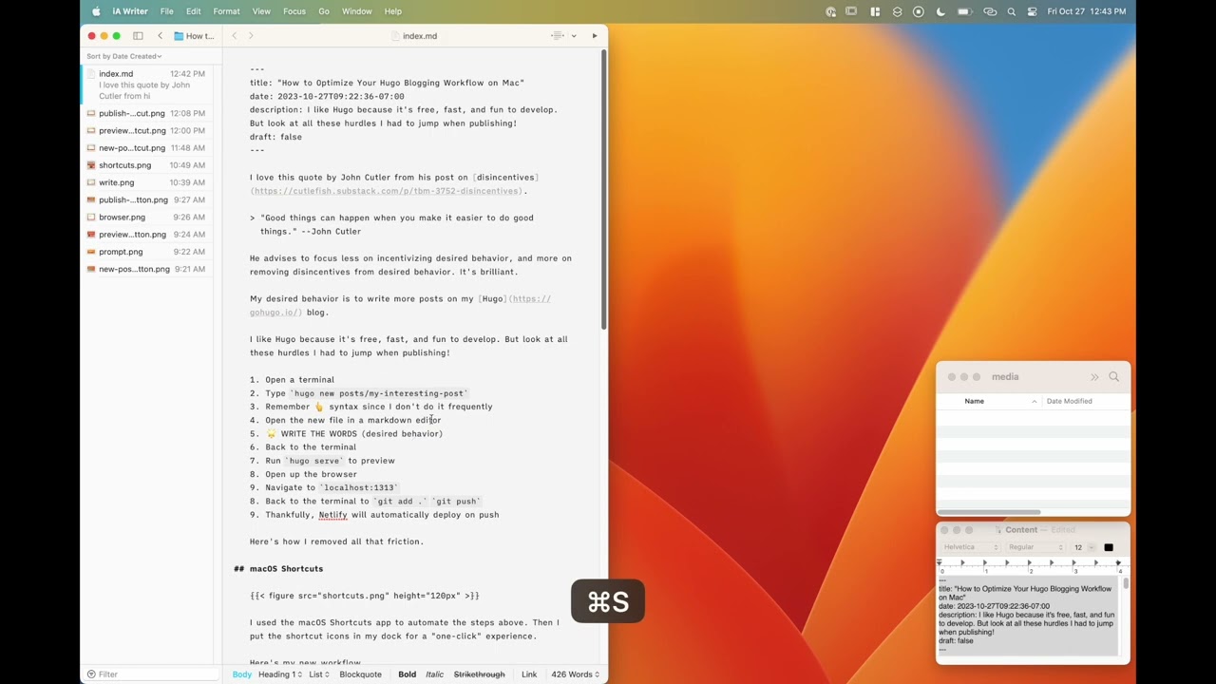The height and width of the screenshot is (684, 1216).
Task: Toggle Italic formatting
Action: click(434, 674)
